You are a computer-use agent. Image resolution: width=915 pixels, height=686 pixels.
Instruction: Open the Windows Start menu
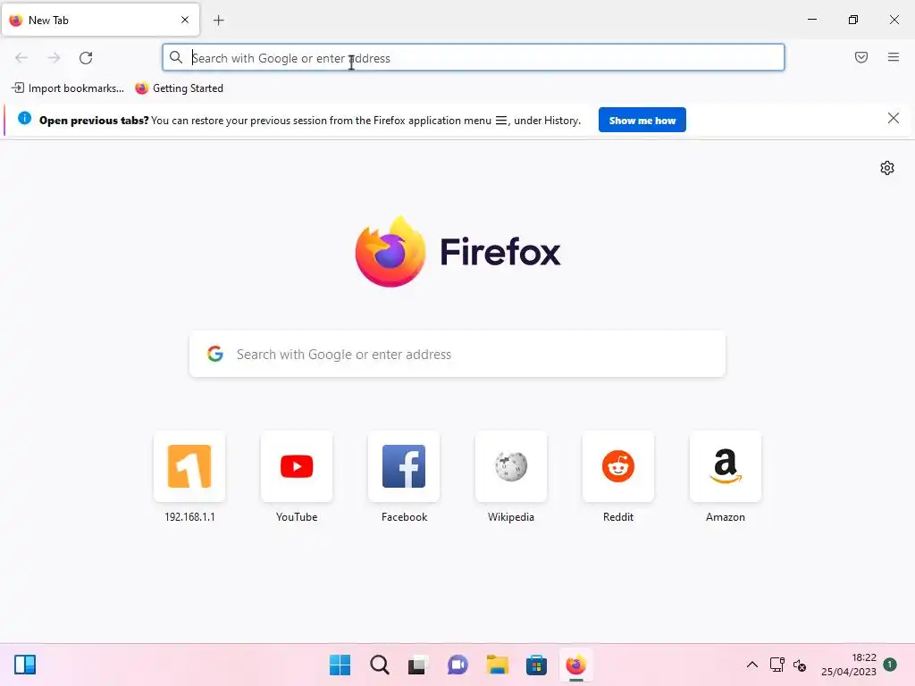(x=340, y=665)
